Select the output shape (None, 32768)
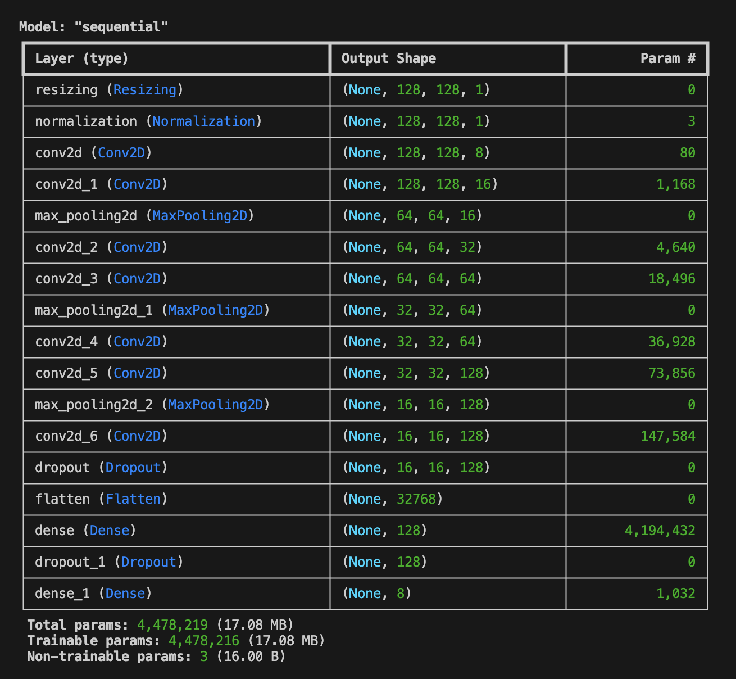 click(x=385, y=499)
